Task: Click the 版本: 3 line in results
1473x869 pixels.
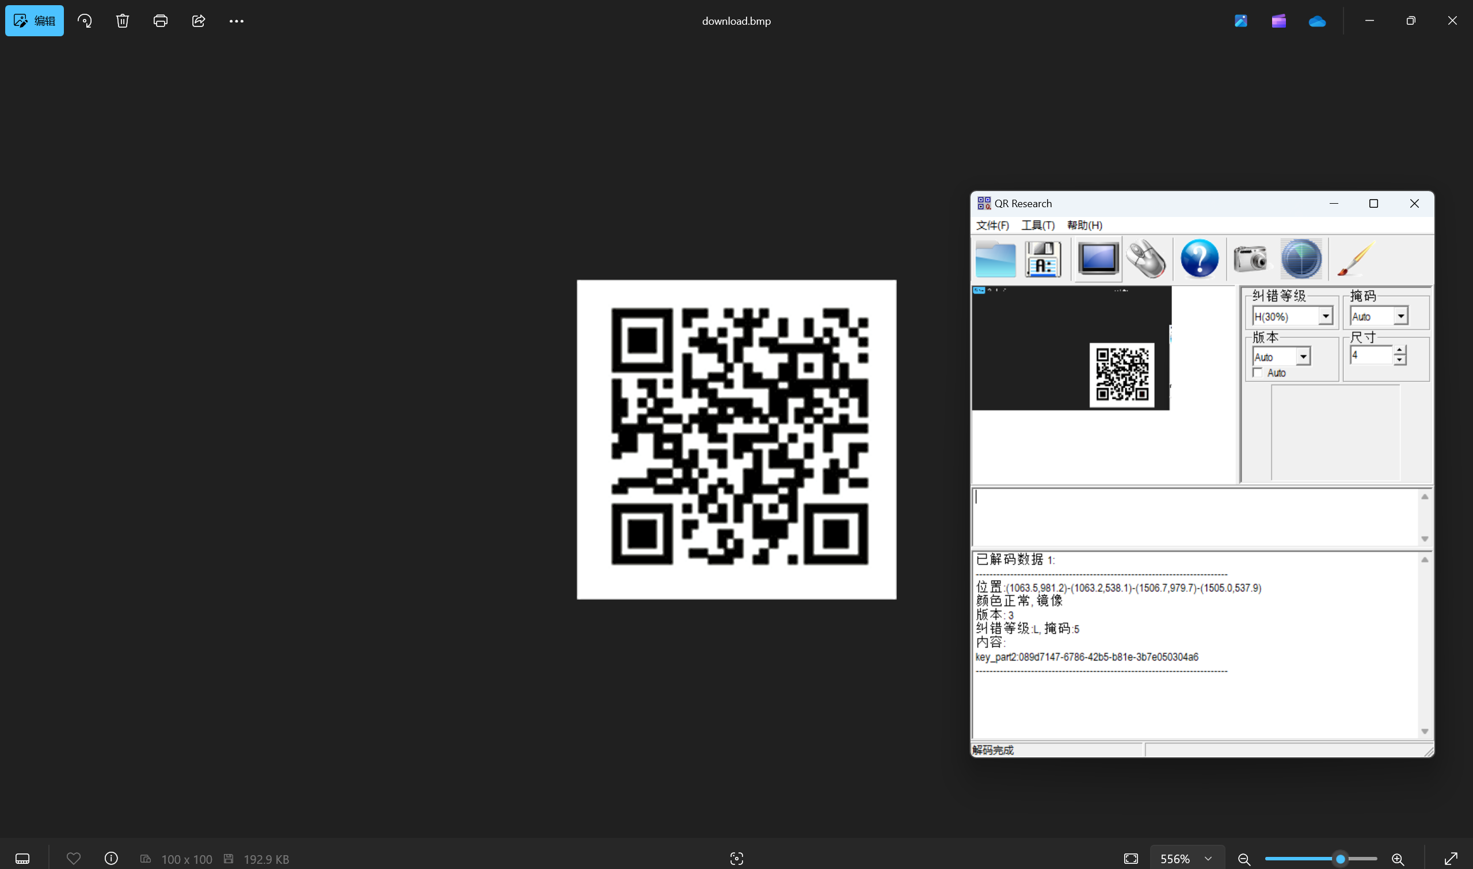Action: [x=995, y=615]
